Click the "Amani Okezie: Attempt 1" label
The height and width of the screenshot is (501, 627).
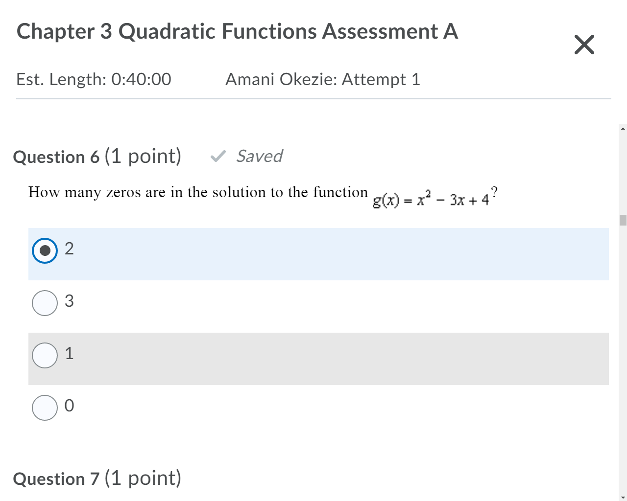(x=323, y=79)
